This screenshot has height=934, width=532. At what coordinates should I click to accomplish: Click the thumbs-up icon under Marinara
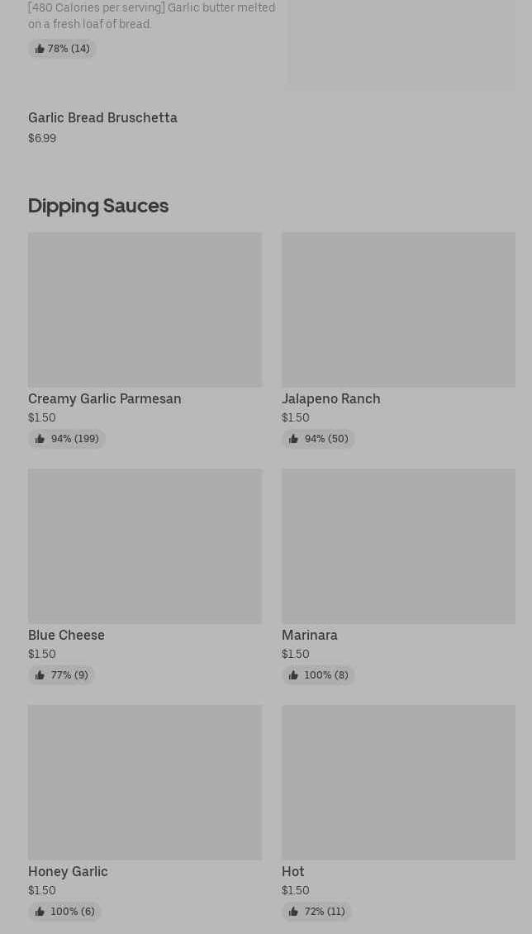coord(293,675)
